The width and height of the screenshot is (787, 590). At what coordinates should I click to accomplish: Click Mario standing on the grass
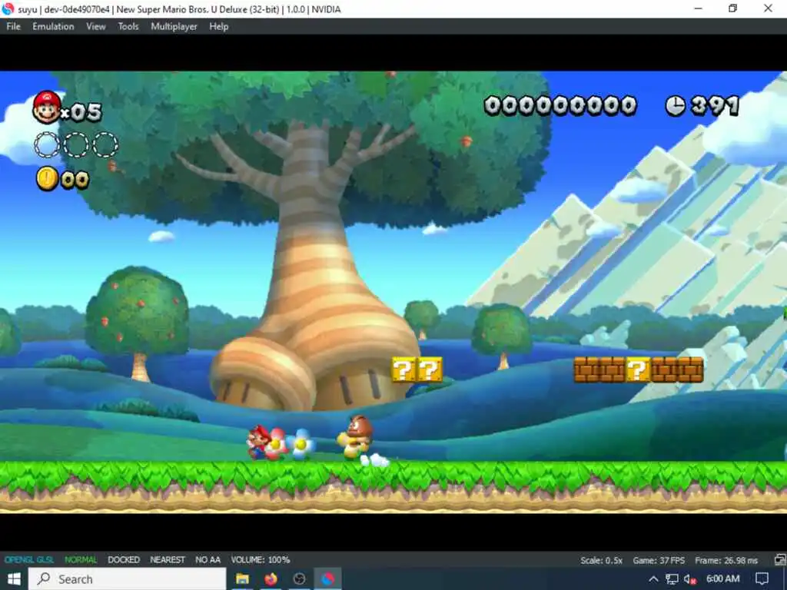258,442
